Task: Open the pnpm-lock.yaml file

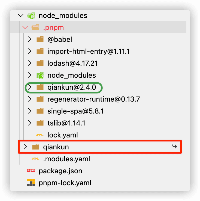Action: point(65,183)
